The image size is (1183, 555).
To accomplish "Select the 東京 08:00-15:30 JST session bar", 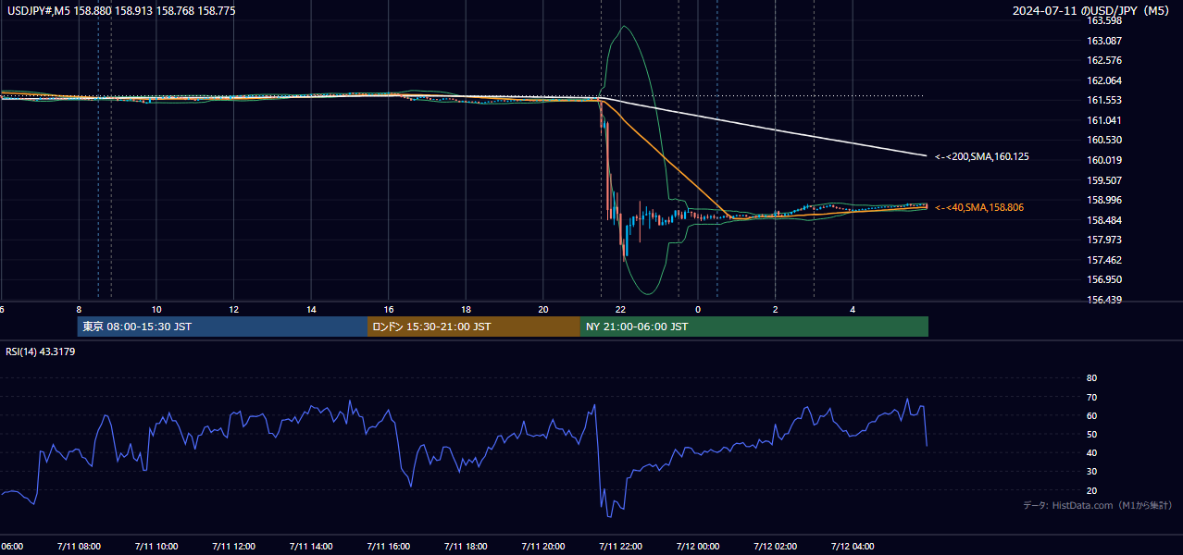I will 222,327.
